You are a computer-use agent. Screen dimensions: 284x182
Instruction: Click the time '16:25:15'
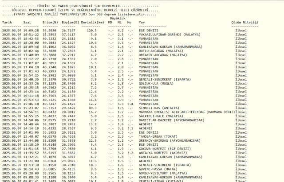tap(31, 88)
